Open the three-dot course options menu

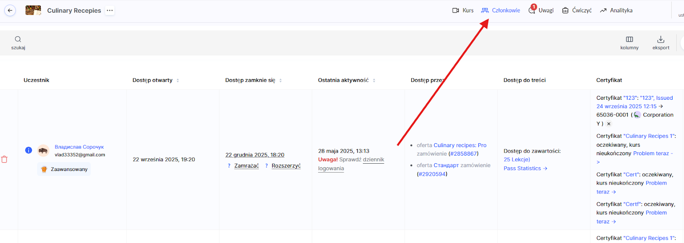110,11
